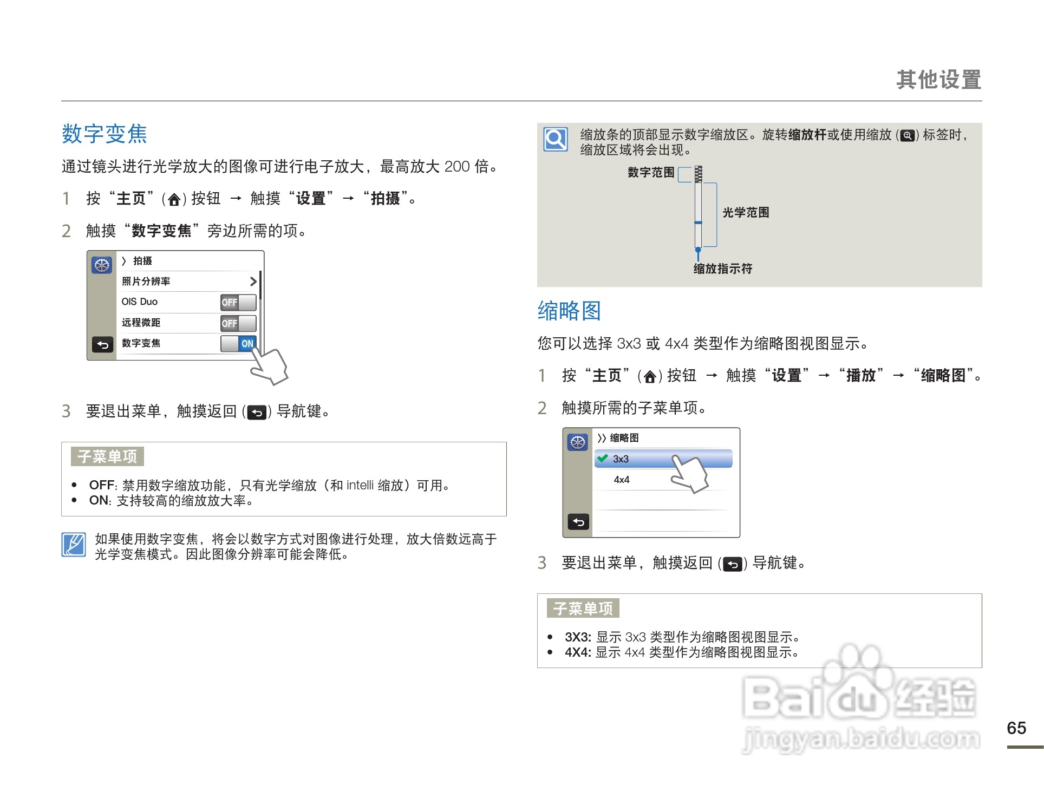Click the 远程微距 menu label
1044x798 pixels.
[x=141, y=323]
